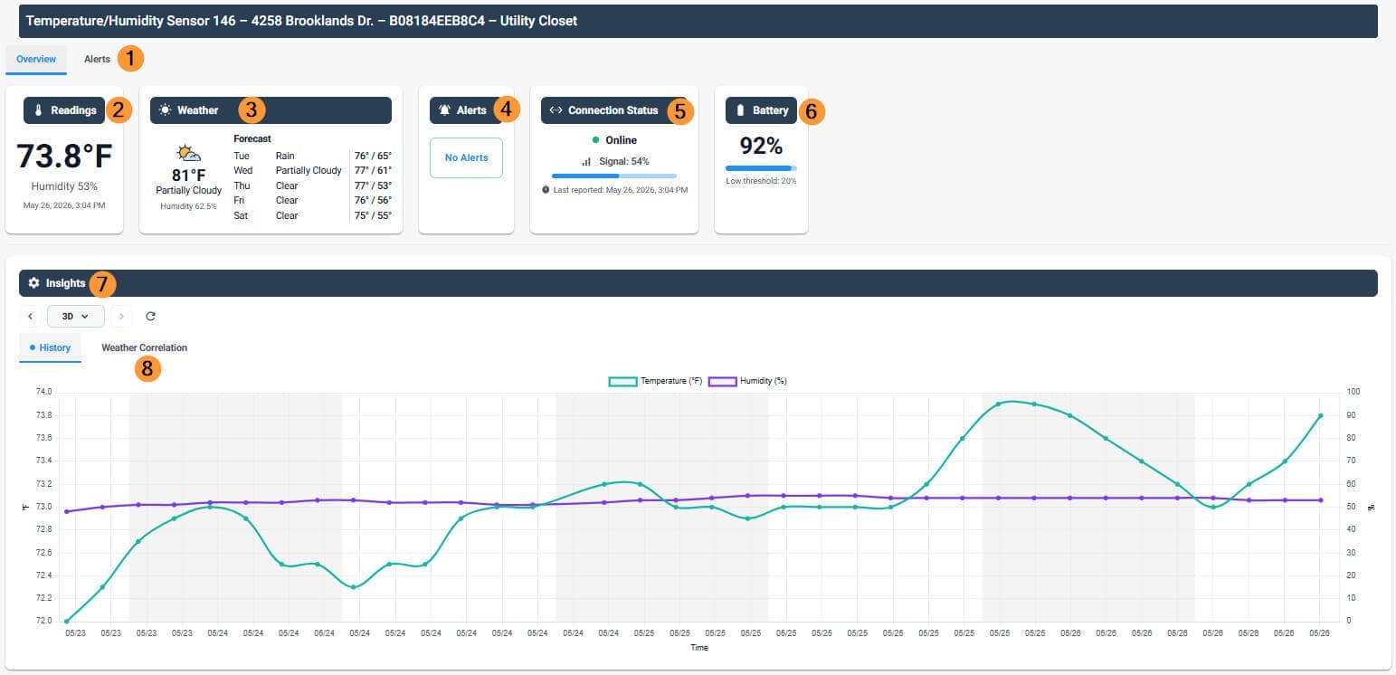
Task: Click the battery icon in Battery card
Action: [741, 110]
